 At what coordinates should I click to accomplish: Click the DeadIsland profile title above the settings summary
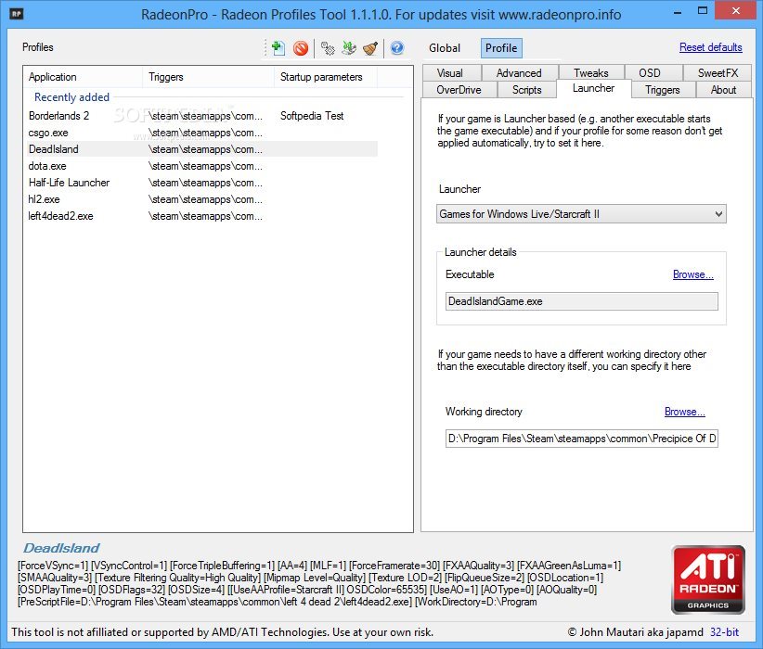point(61,548)
